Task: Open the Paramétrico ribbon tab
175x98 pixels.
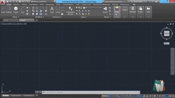Action: pos(33,4)
